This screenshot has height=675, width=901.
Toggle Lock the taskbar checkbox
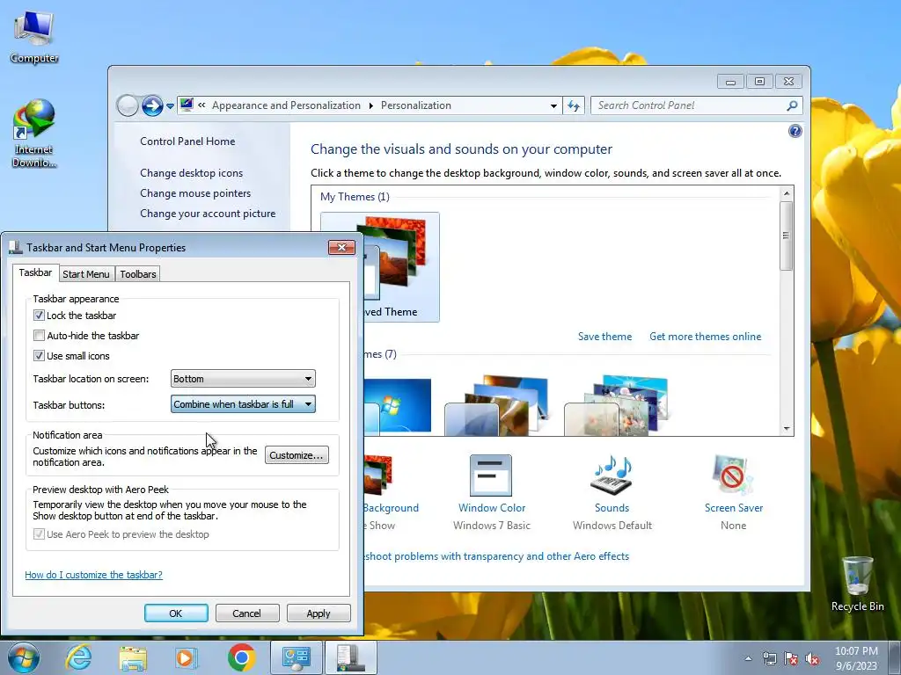[x=39, y=316]
